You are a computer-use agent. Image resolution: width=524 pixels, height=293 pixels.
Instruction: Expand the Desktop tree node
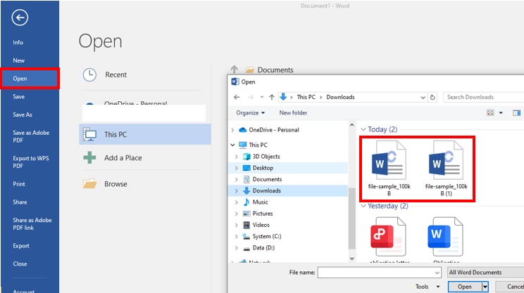(236, 168)
